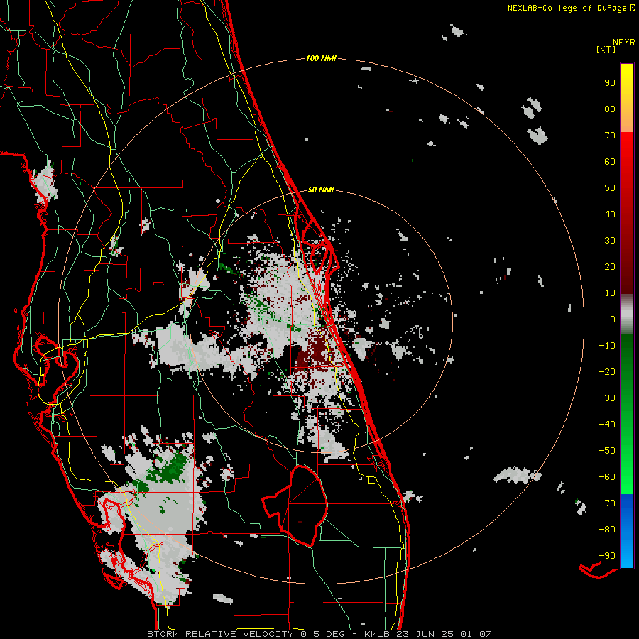The height and width of the screenshot is (639, 639).
Task: Click the -30 value on the velocity scale
Action: pos(607,398)
